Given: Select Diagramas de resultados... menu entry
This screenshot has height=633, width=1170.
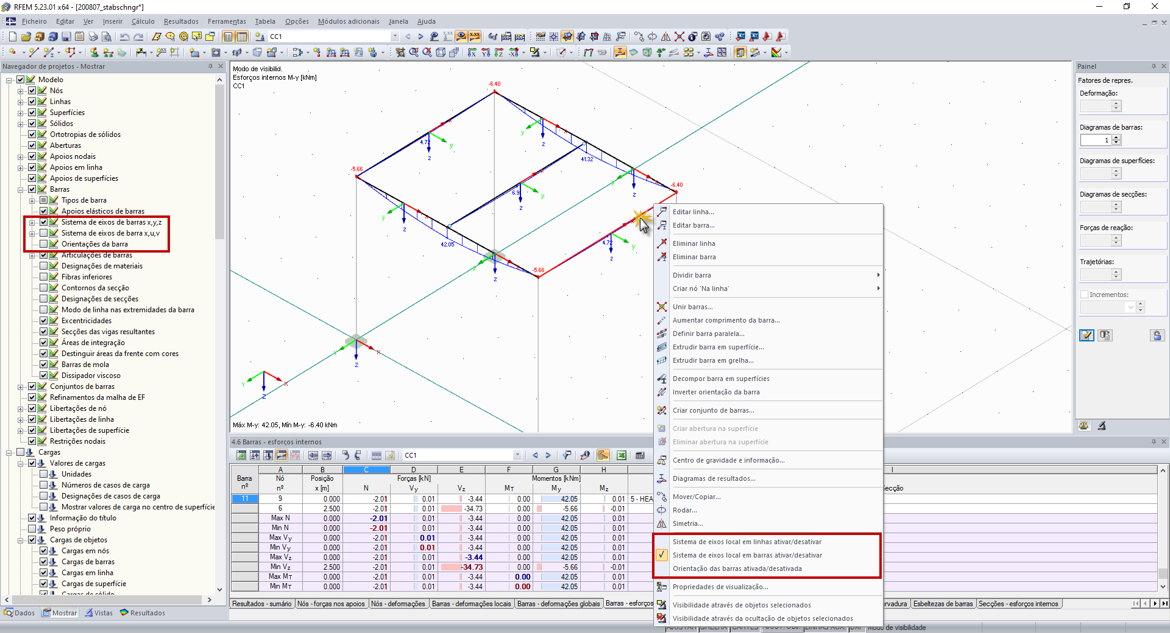Looking at the screenshot, I should (x=714, y=478).
